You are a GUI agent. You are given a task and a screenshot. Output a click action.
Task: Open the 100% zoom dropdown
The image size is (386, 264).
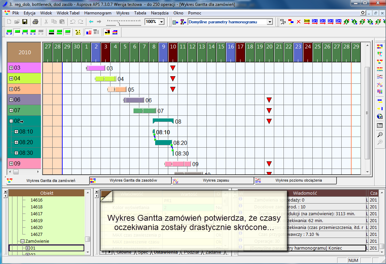(161, 22)
